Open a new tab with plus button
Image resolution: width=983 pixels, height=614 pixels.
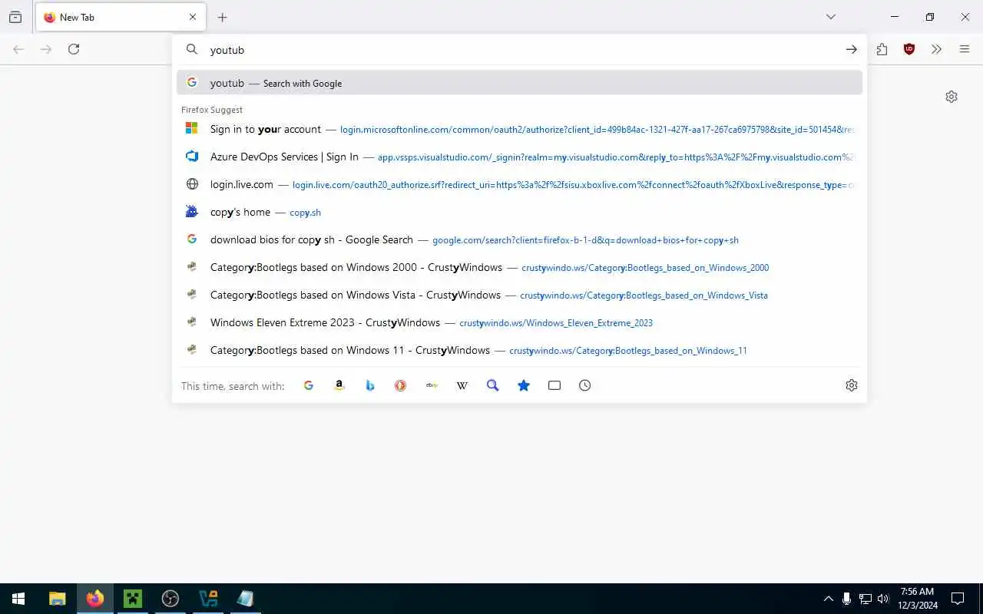[222, 17]
